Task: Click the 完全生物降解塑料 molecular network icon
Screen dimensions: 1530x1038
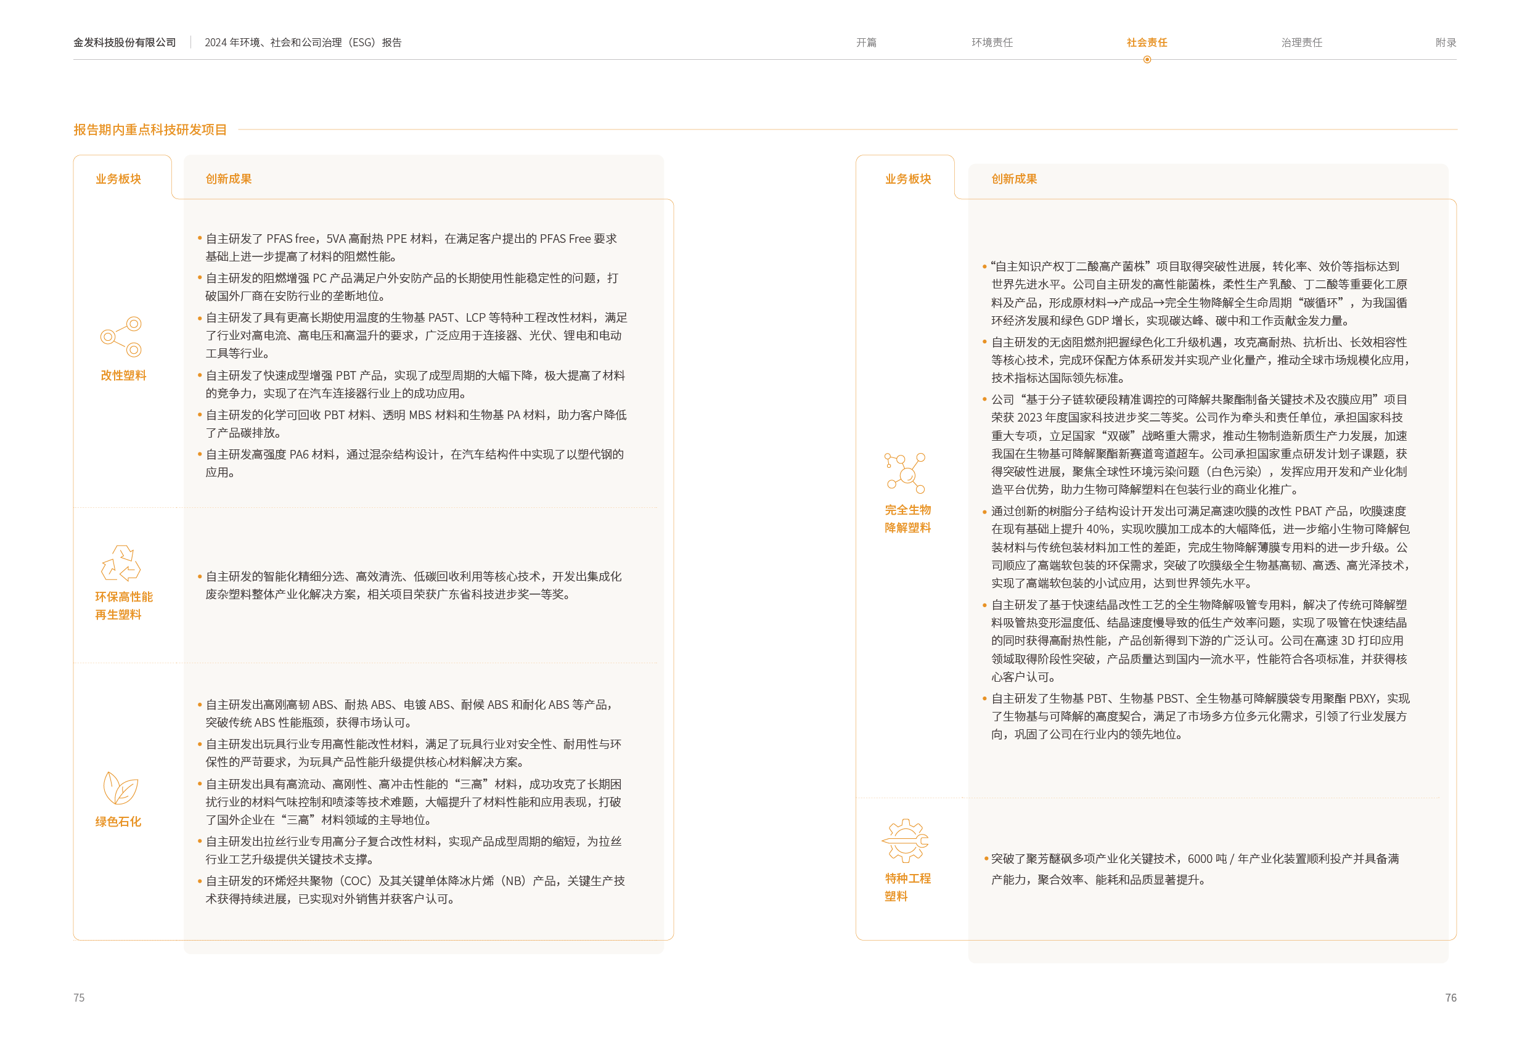Action: 906,473
